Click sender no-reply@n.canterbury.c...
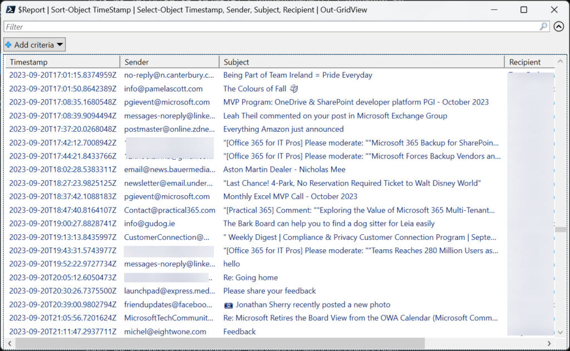The image size is (570, 351). tap(169, 75)
